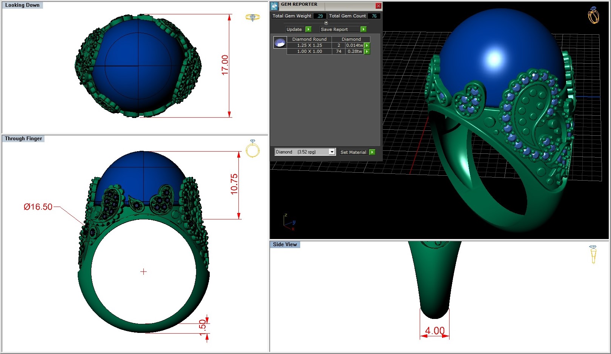Select the 1.00 X 1.00 size cell
Viewport: 611px width, 354px height.
point(310,52)
